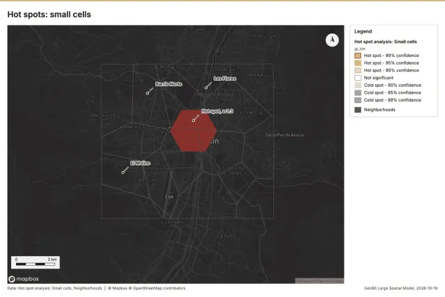The width and height of the screenshot is (445, 297).
Task: Click the Mapbox logo on the map
Action: 24,279
